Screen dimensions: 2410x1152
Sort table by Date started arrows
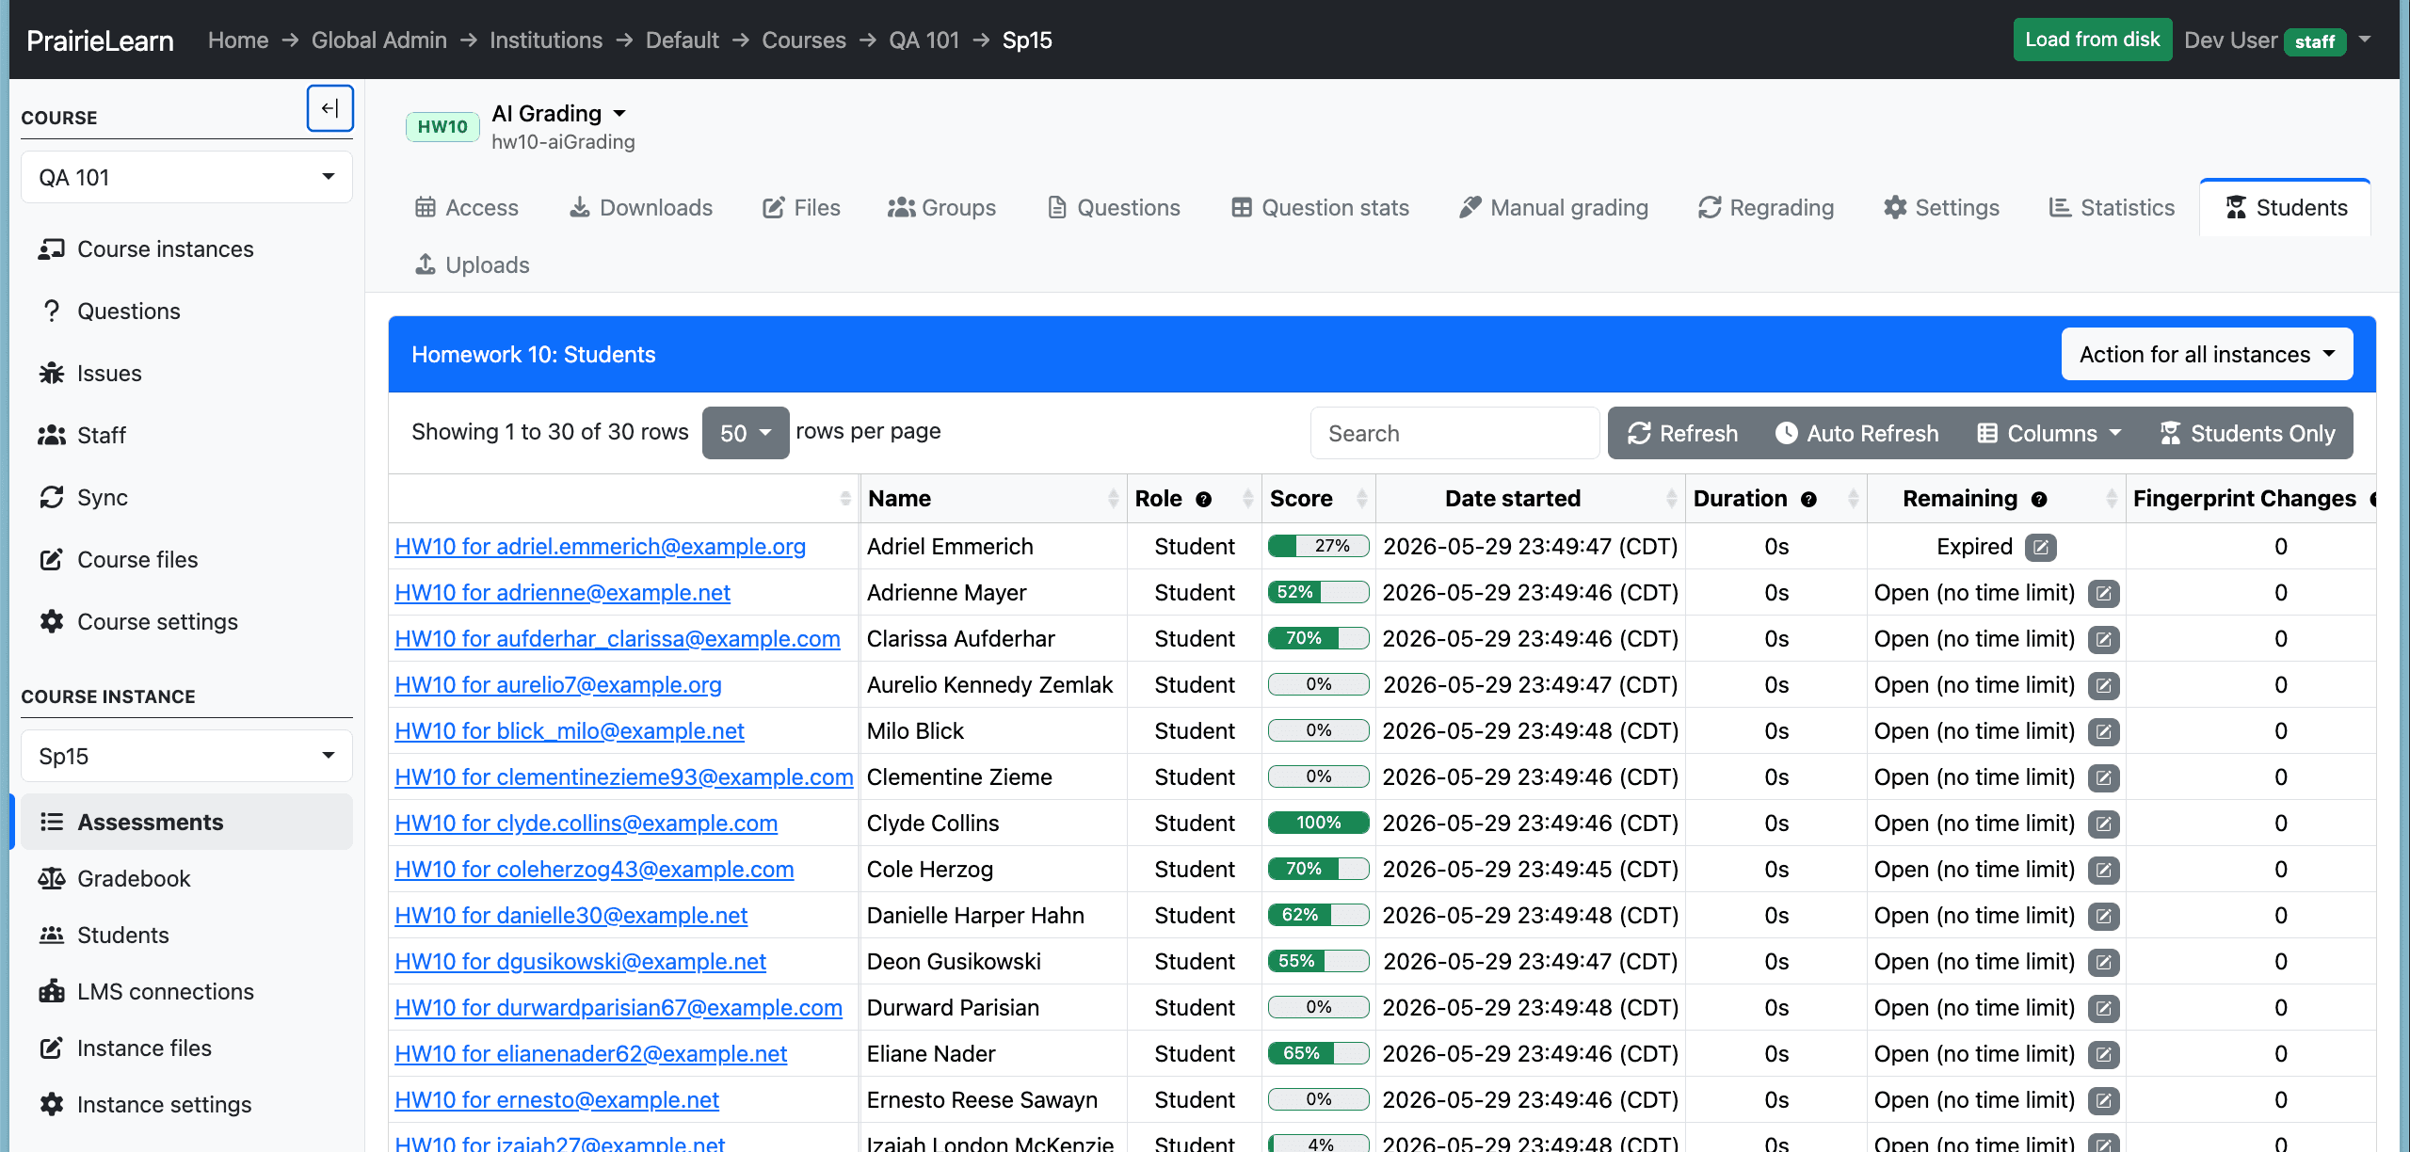(1671, 499)
